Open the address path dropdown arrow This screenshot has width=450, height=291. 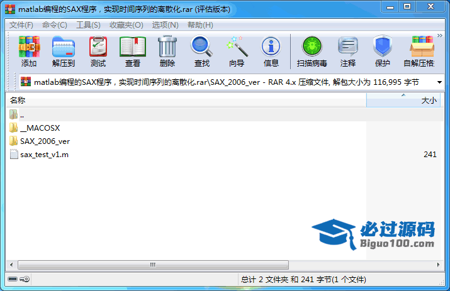pos(439,82)
